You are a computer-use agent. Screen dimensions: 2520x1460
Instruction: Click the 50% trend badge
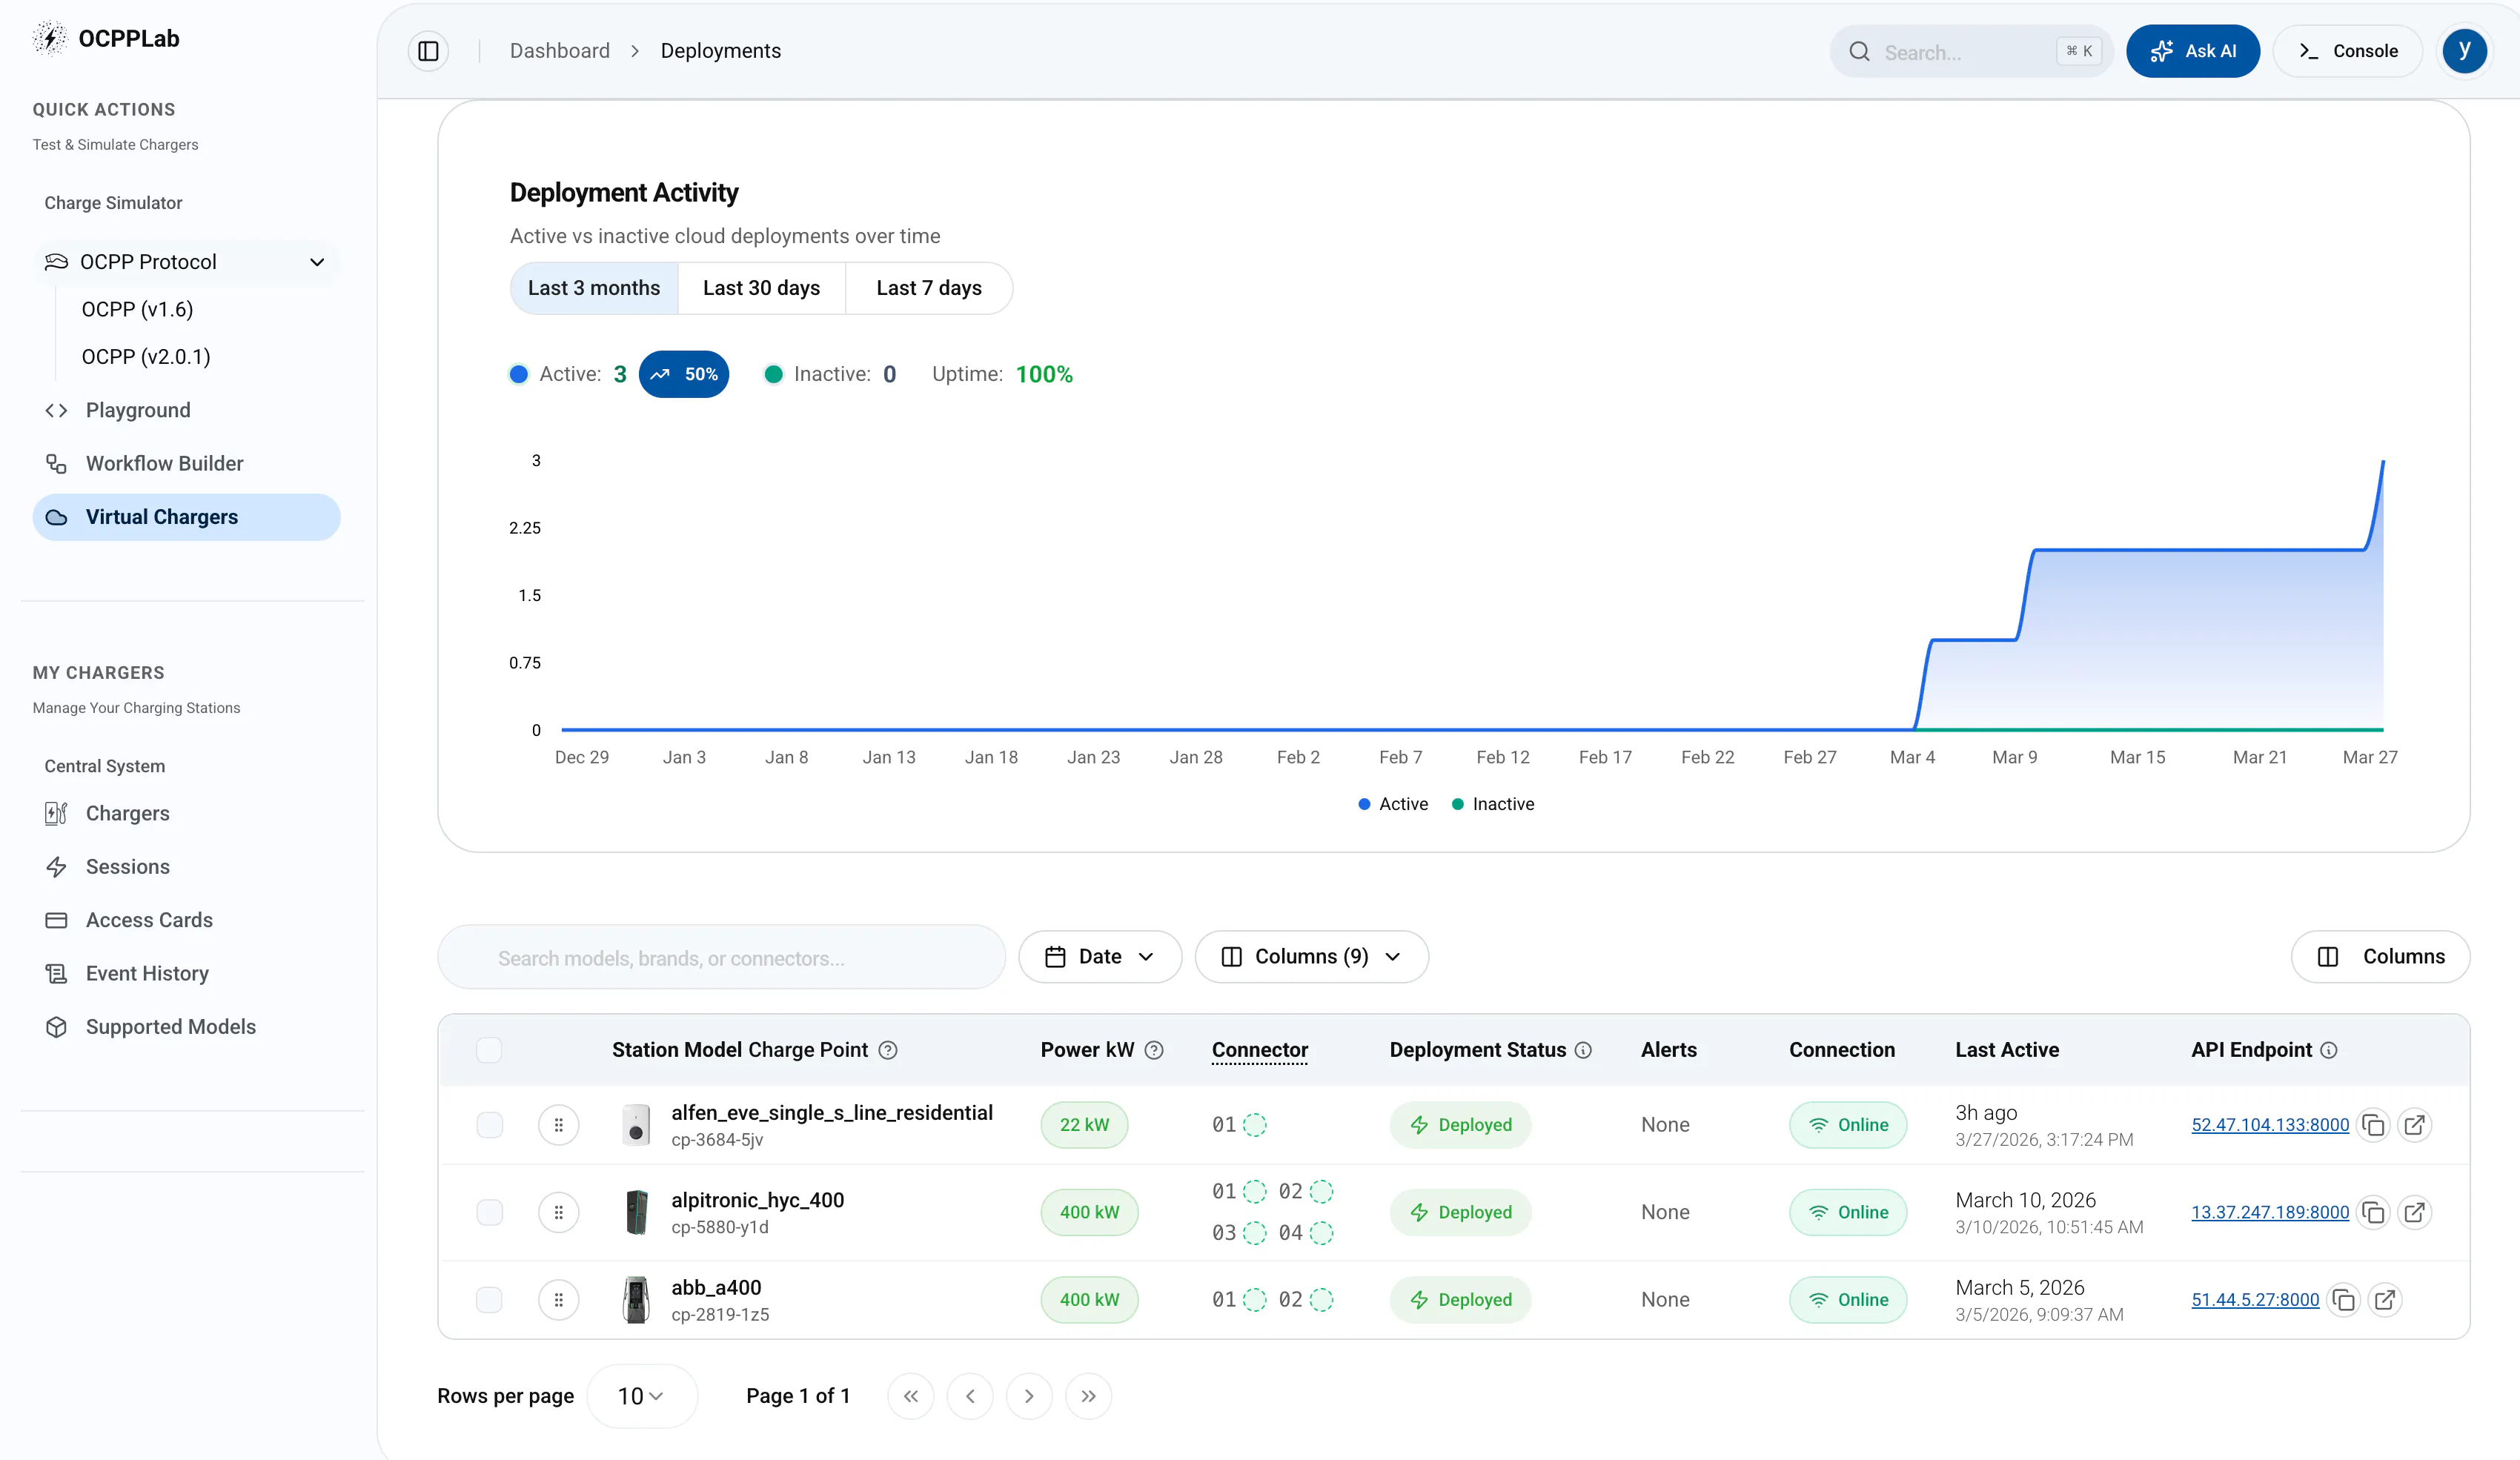coord(684,374)
